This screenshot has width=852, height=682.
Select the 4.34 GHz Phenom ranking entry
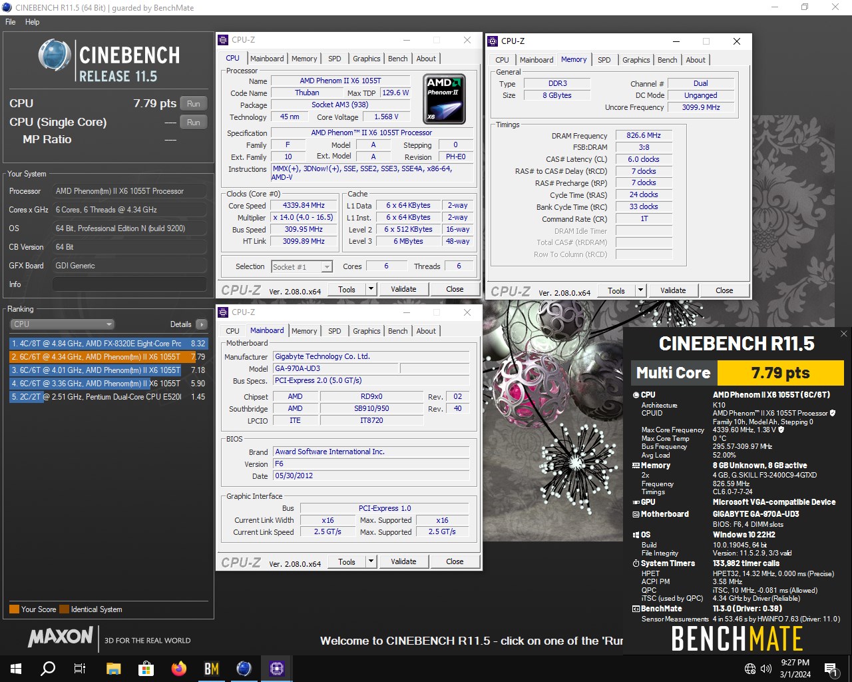108,357
